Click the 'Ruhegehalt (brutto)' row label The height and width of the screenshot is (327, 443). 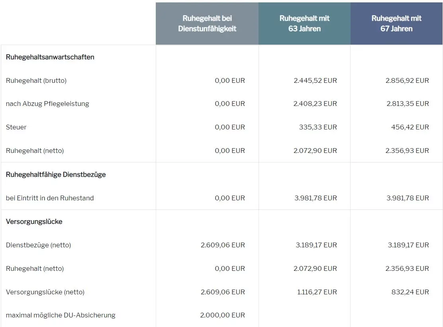[x=36, y=80]
